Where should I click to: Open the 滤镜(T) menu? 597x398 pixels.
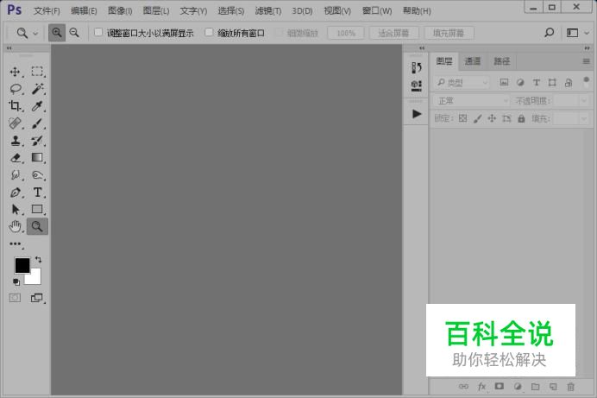[268, 10]
